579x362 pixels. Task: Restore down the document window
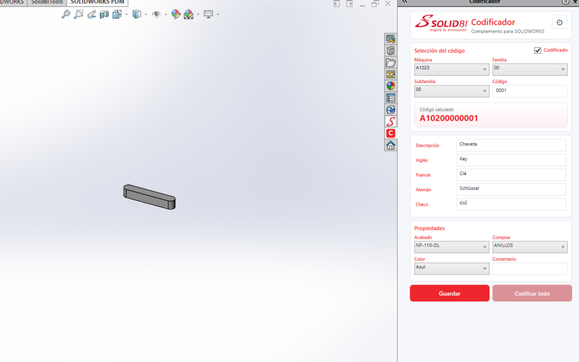point(375,4)
